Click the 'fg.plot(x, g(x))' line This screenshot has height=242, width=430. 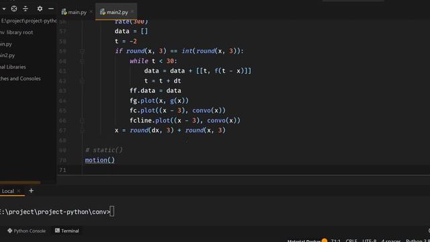tap(159, 101)
